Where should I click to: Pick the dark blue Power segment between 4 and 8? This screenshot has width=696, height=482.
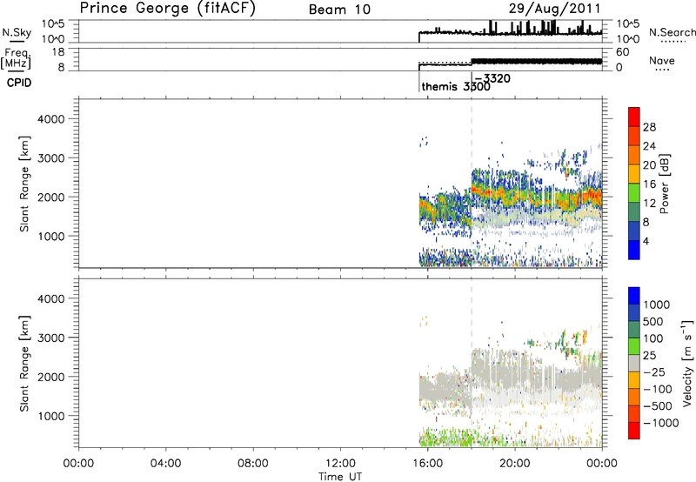tap(634, 231)
